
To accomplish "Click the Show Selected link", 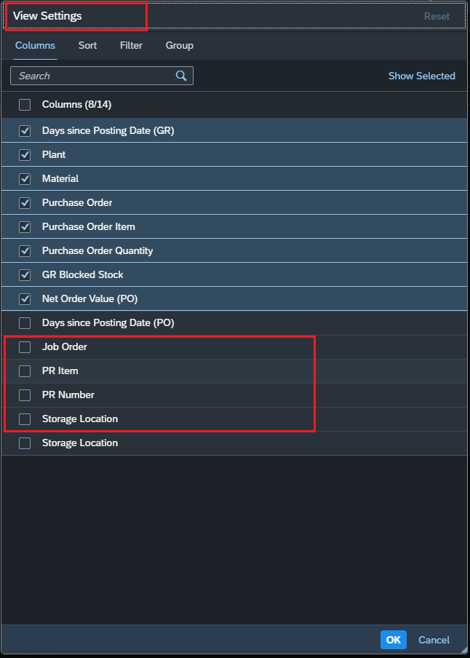I will [422, 76].
